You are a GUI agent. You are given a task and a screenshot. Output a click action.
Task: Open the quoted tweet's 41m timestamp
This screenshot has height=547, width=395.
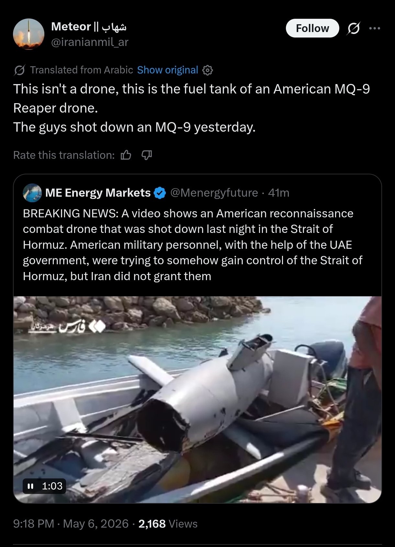click(278, 193)
